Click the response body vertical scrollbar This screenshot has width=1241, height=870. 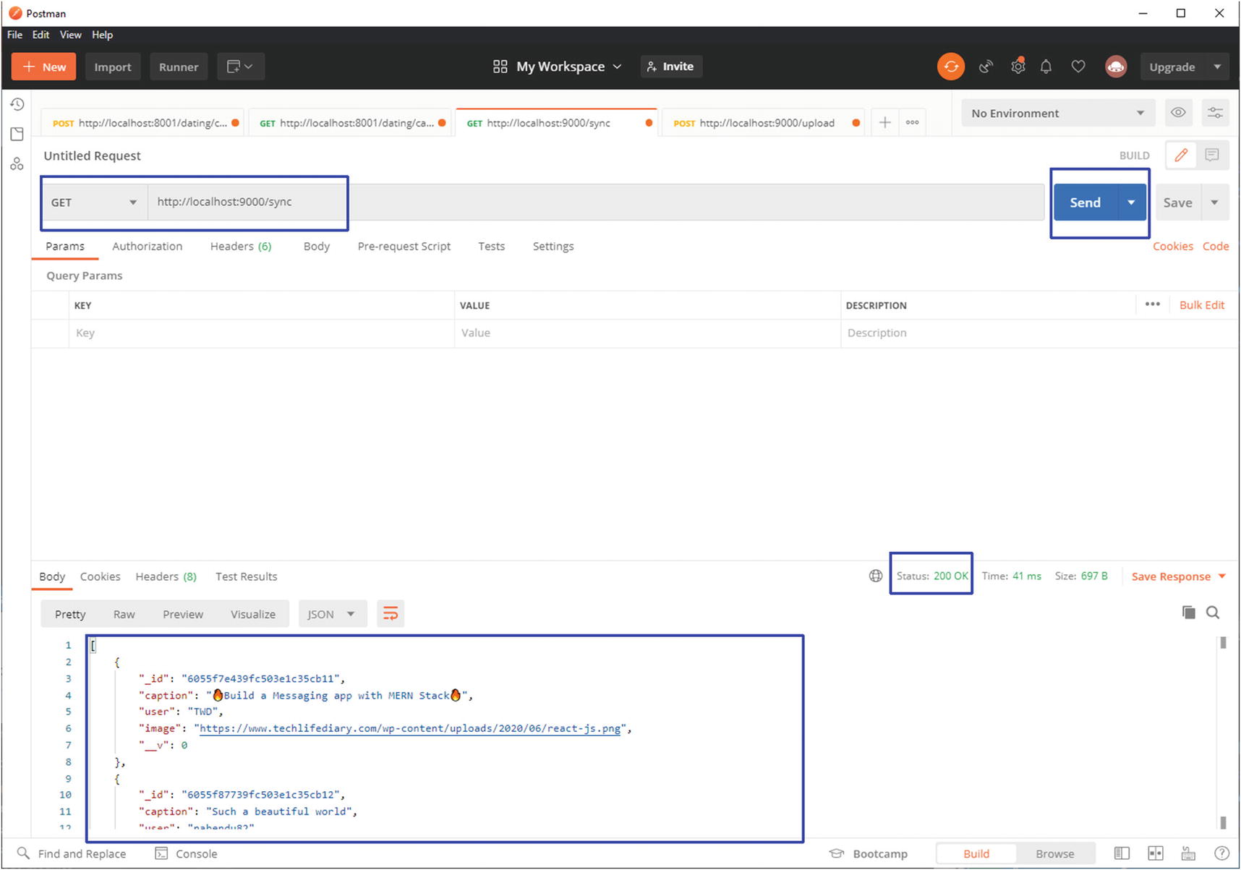coord(1222,730)
